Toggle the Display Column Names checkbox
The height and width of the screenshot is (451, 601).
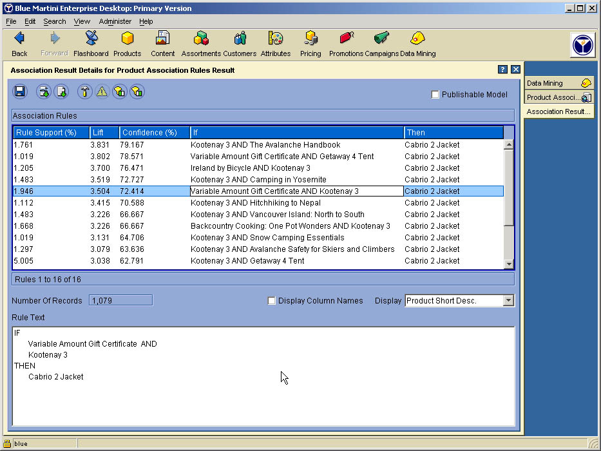click(271, 301)
